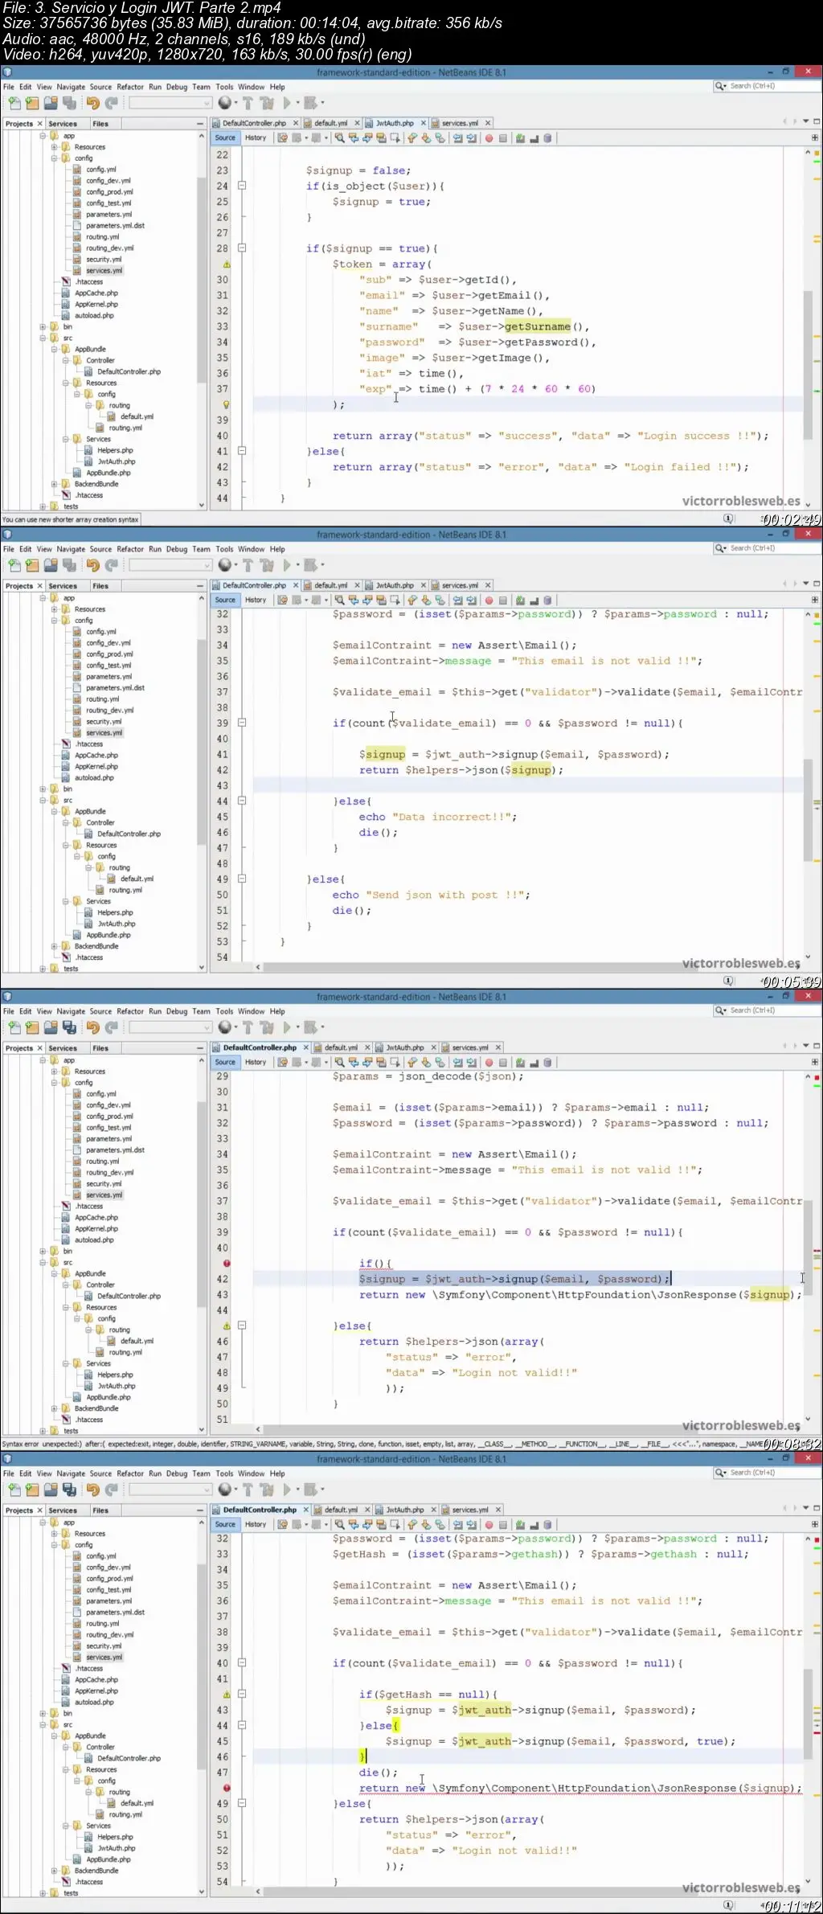This screenshot has height=1914, width=823.
Task: Click Run Project arrow in second frame
Action: pyautogui.click(x=286, y=565)
